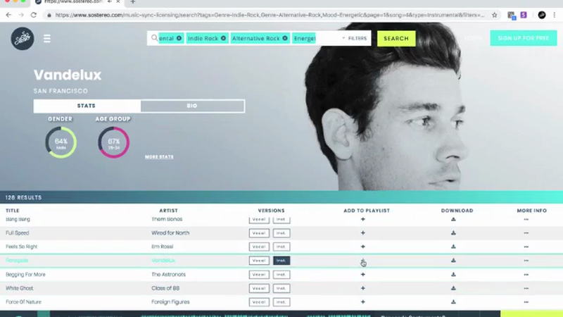Reload the page in browser
This screenshot has height=317, width=563.
coord(33,15)
